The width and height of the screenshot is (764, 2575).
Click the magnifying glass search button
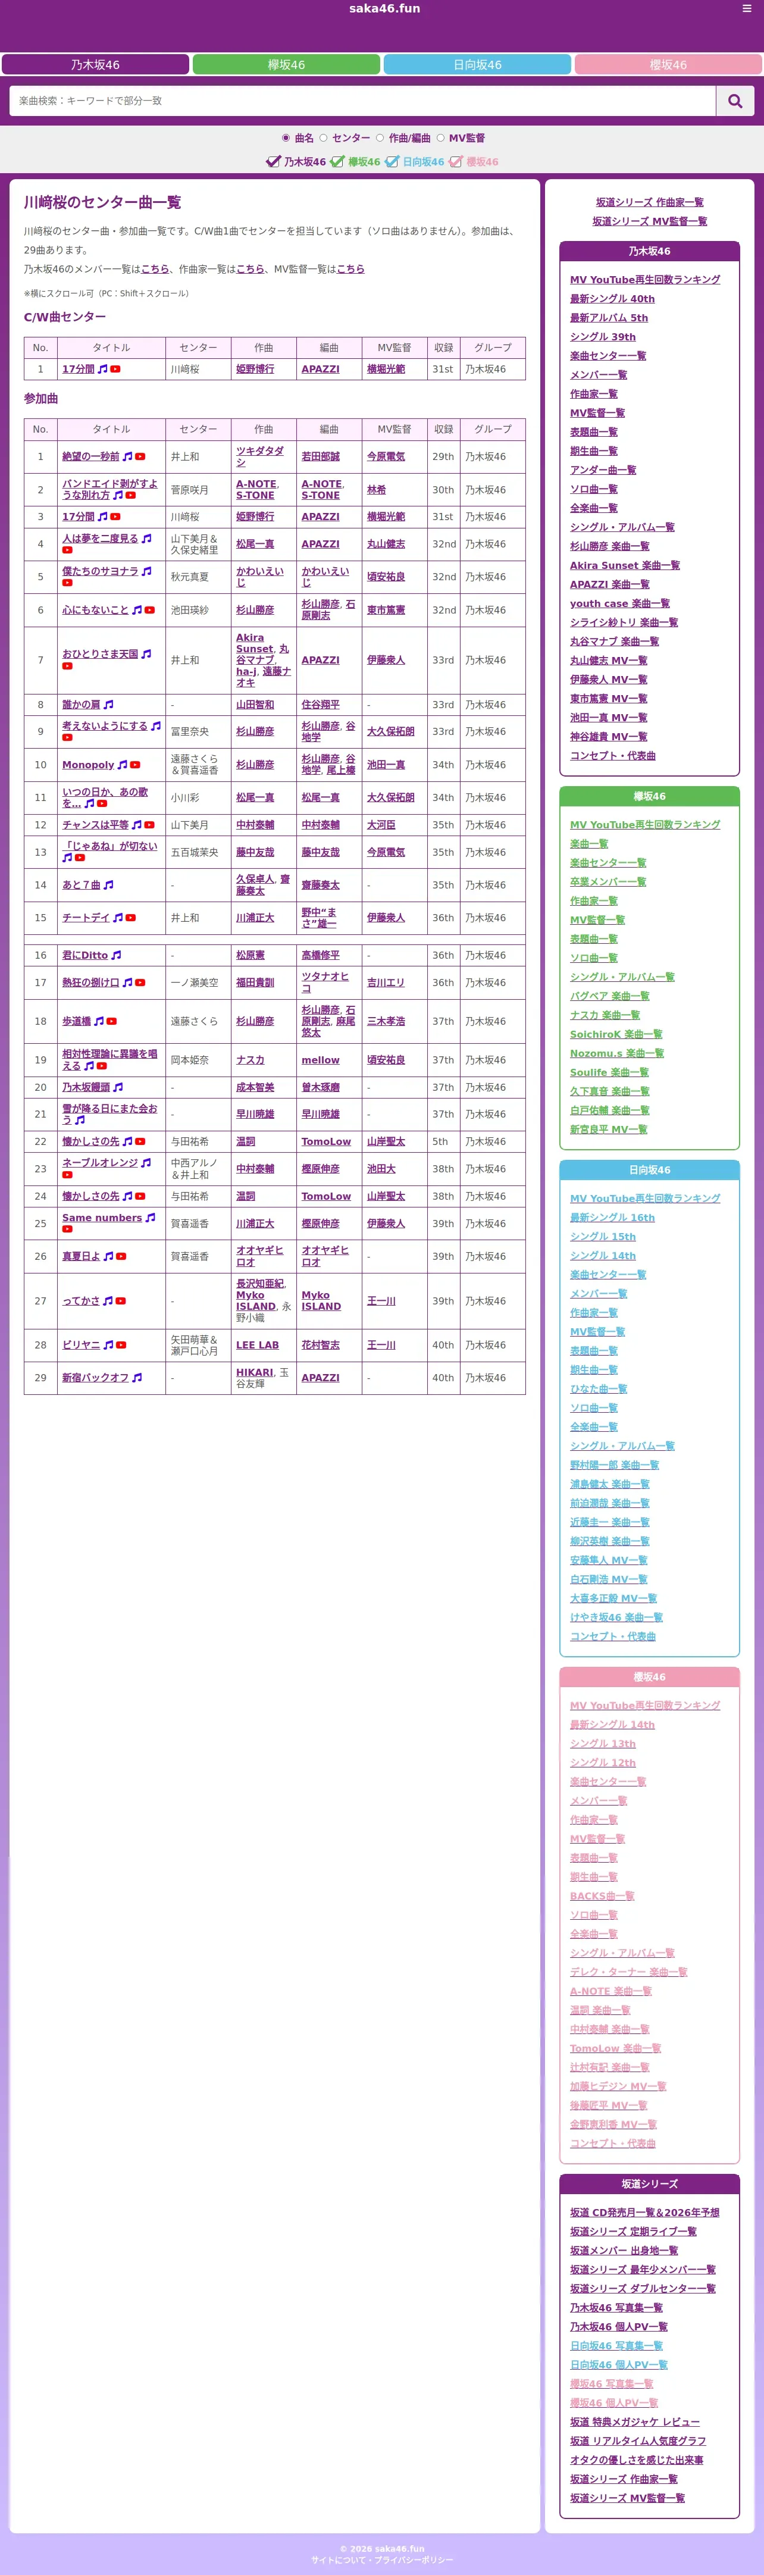pyautogui.click(x=735, y=101)
